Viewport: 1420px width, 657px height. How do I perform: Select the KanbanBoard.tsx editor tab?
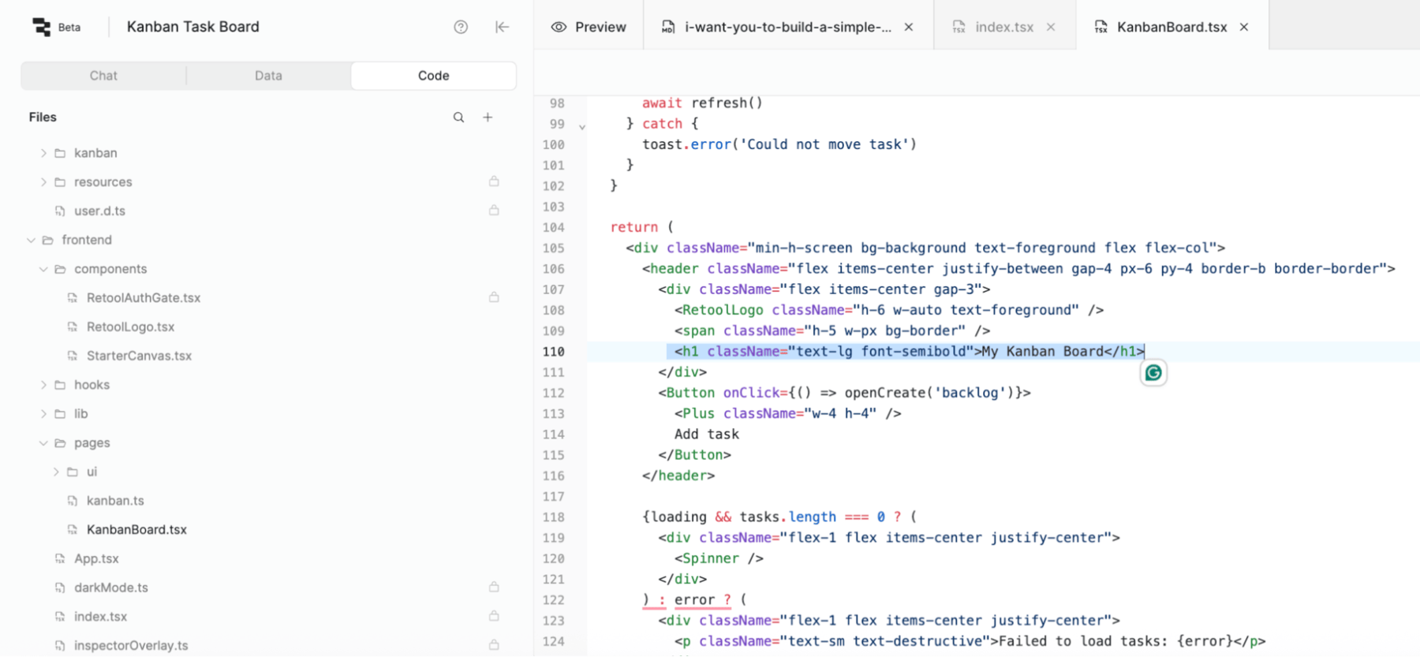click(x=1171, y=27)
